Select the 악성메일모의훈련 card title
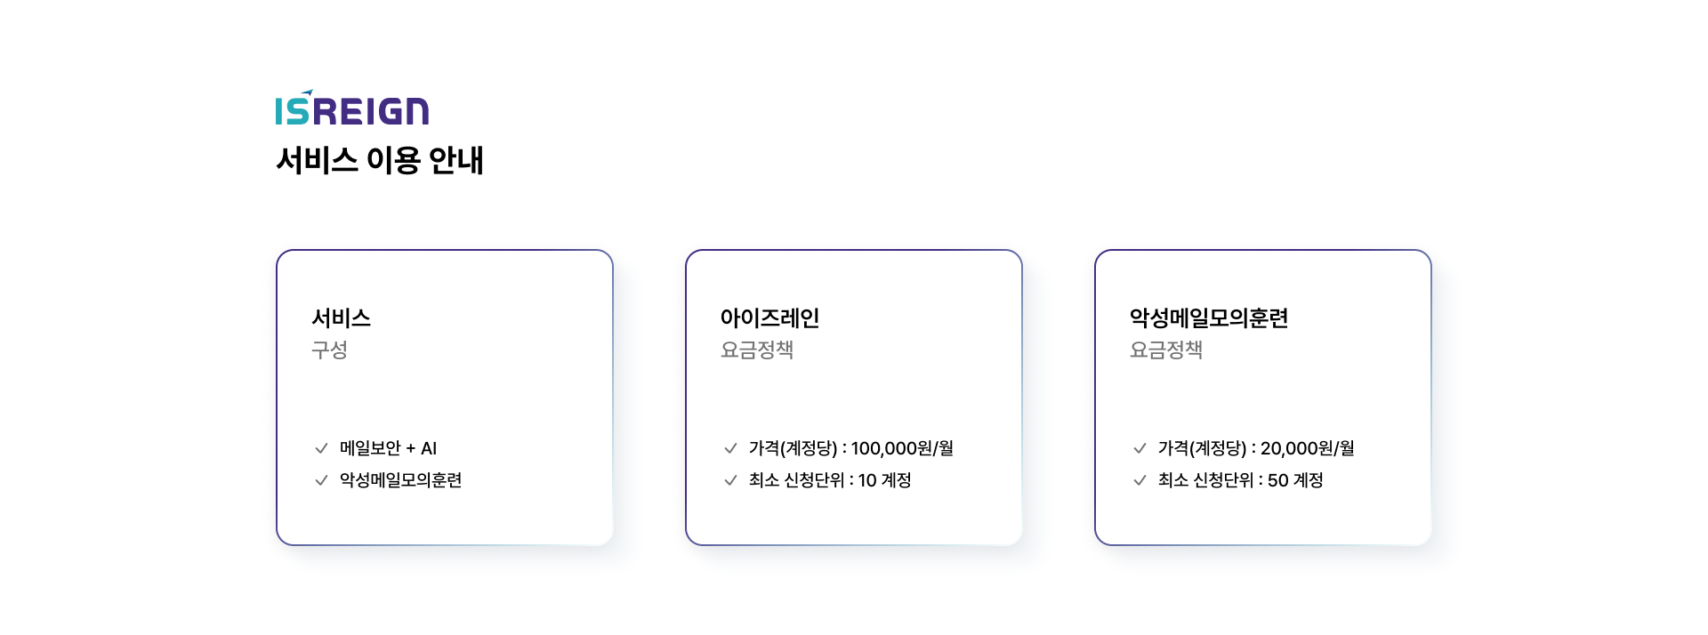Screen dimensions: 1708x635 pos(1209,317)
